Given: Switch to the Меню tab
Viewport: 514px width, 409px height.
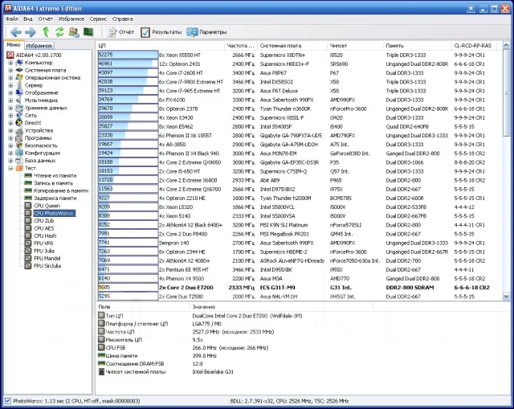Looking at the screenshot, I should click(14, 45).
